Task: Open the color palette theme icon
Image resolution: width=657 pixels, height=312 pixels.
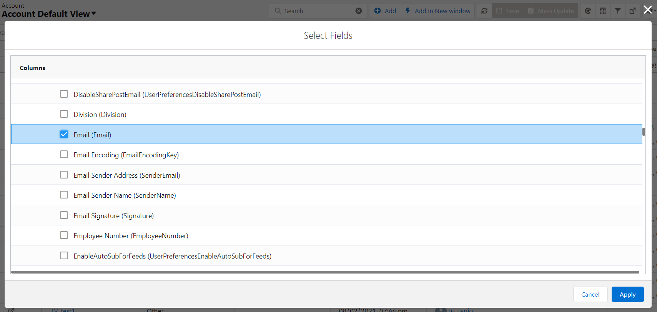Action: click(588, 11)
